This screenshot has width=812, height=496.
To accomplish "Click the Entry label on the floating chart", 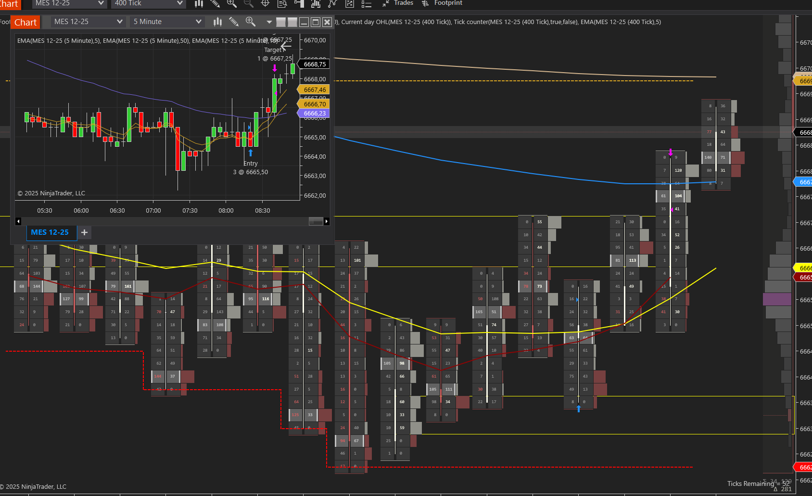I will point(251,164).
